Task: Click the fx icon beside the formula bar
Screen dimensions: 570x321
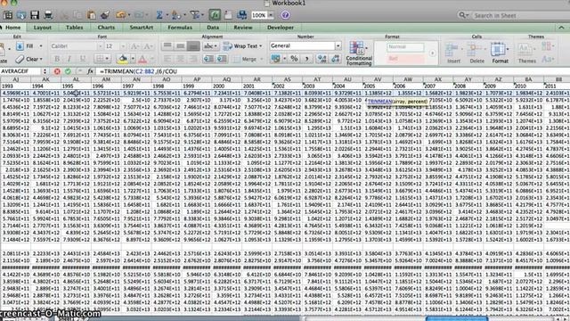Action: (x=90, y=71)
